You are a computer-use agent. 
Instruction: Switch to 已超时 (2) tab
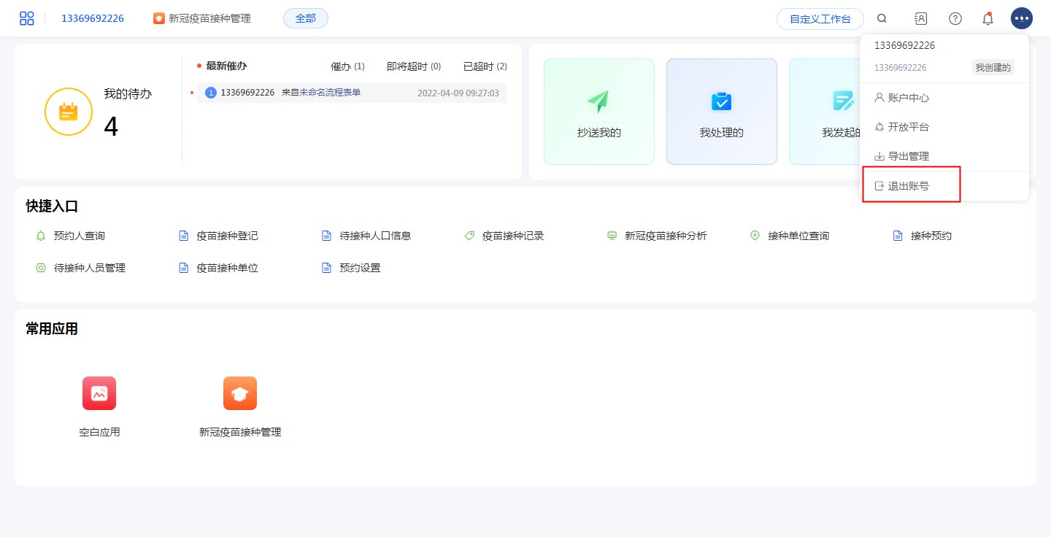485,66
